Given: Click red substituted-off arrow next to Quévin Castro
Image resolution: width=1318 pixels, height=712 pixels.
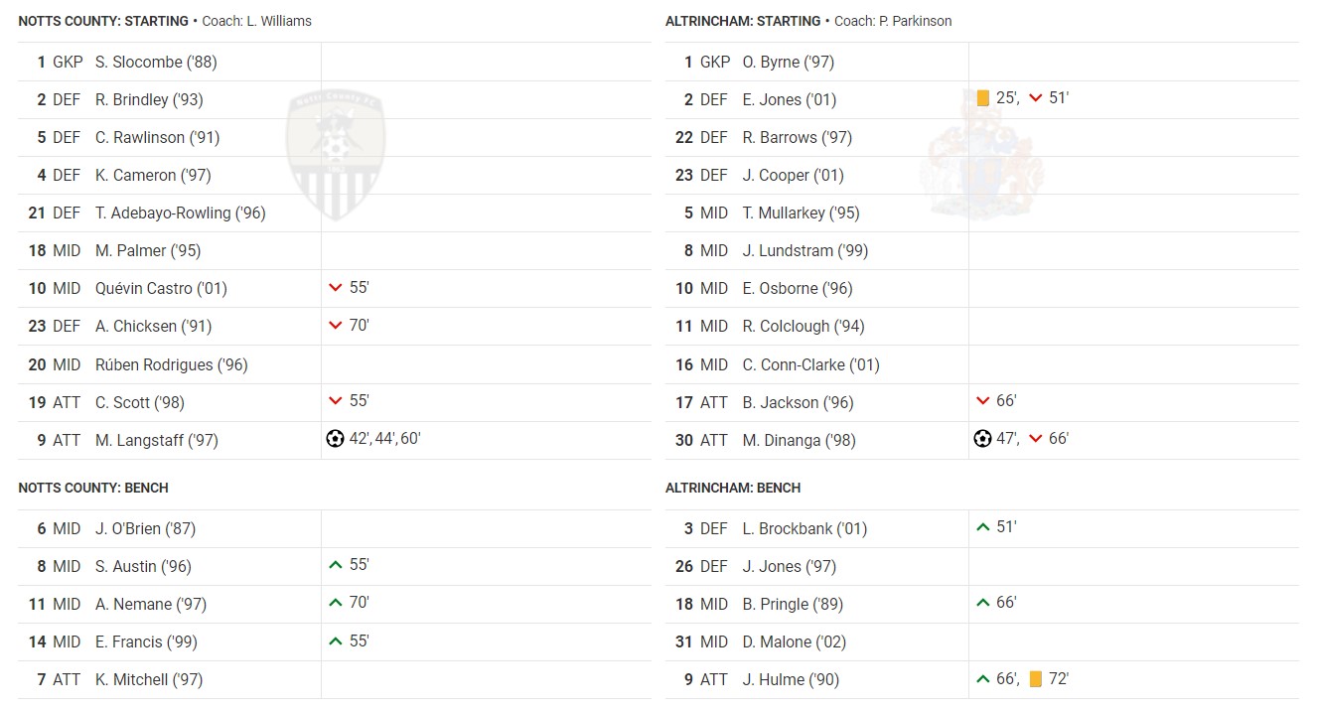Looking at the screenshot, I should (336, 288).
